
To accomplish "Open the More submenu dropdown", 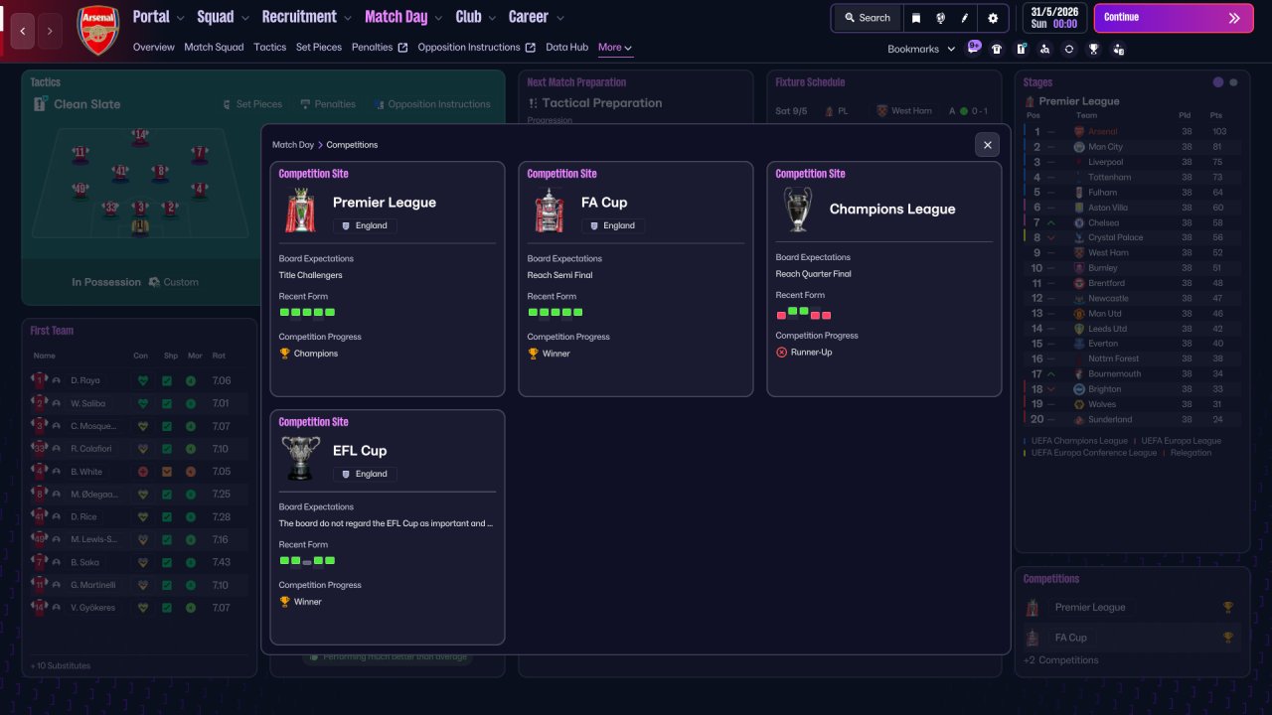I will [615, 48].
